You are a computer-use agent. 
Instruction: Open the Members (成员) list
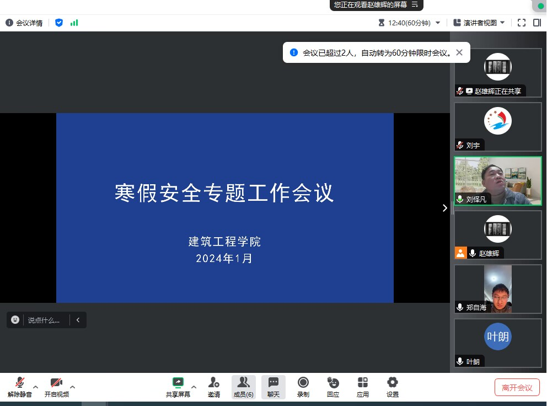click(x=243, y=387)
